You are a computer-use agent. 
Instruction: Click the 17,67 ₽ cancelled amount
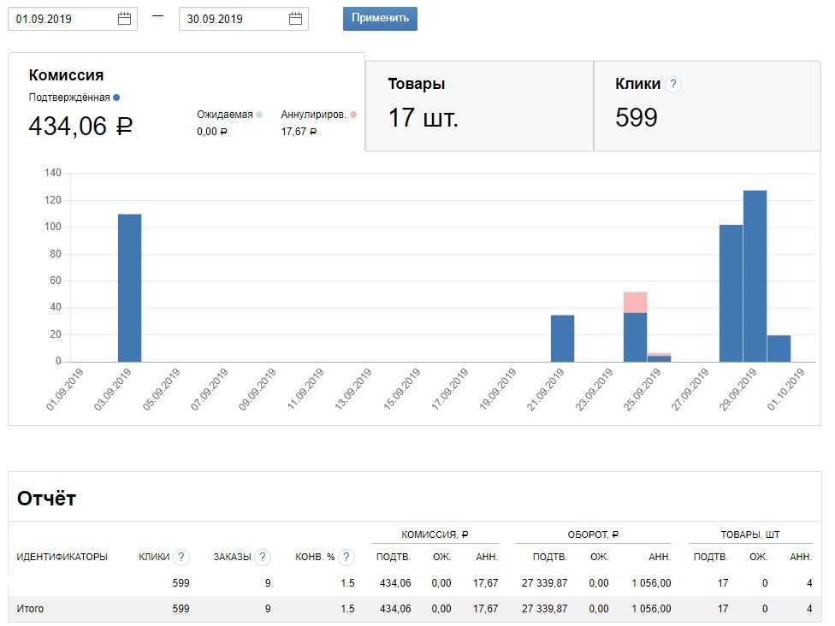(x=299, y=132)
